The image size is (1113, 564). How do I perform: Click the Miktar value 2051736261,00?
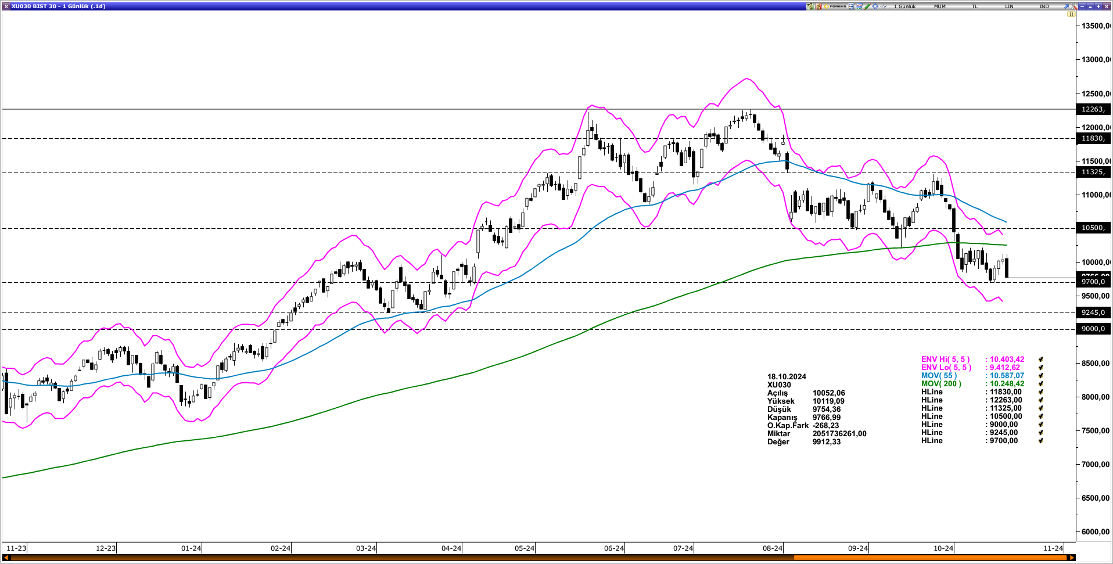[839, 434]
